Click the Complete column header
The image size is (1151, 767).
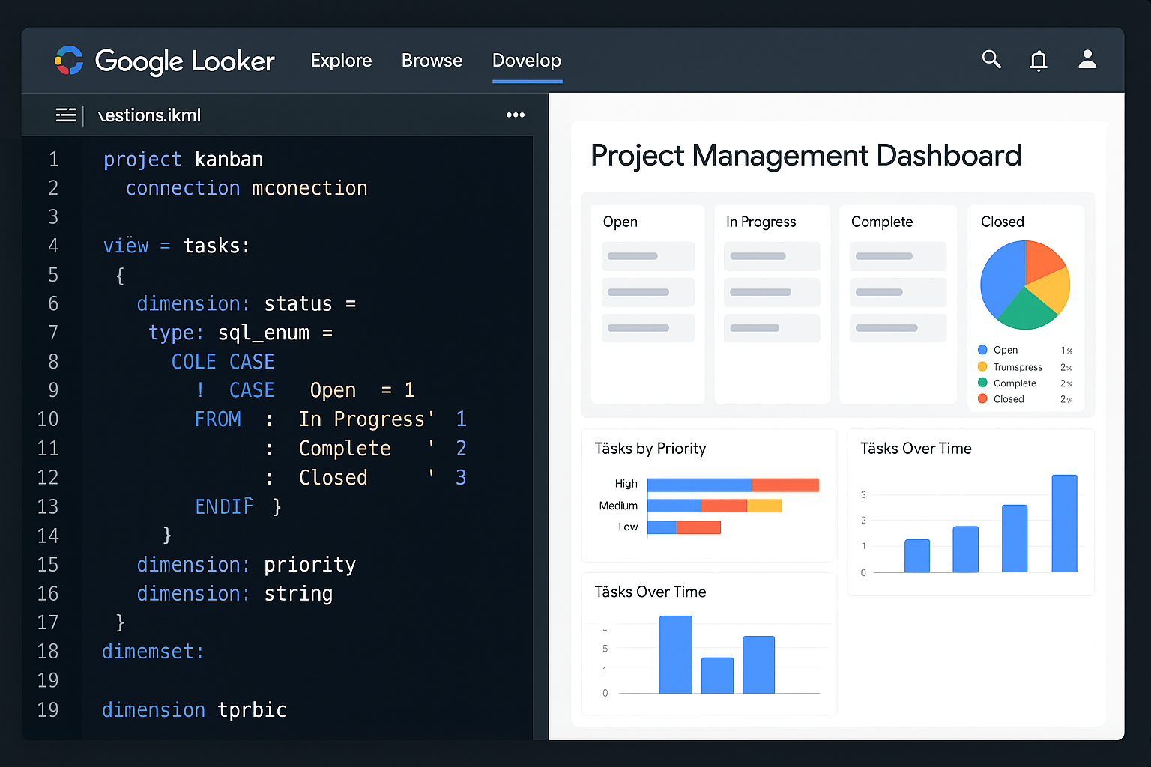pos(882,222)
